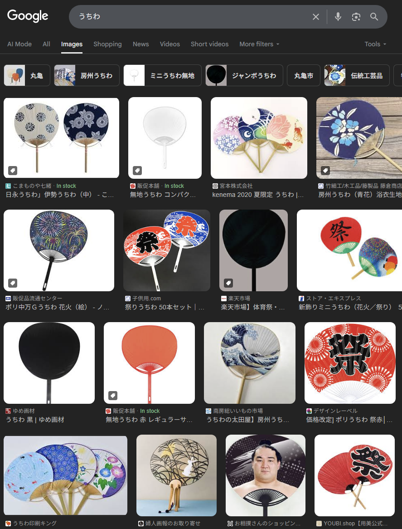Click the magnifying glass search icon
Viewport: 402px width, 529px height.
click(374, 17)
